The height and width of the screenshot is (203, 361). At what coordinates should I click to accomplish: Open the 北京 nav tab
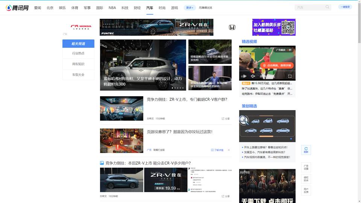[50, 8]
